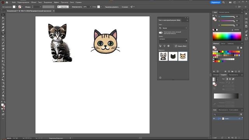Open the prompt history dropdown arrow
249x140 pixels.
186,41
